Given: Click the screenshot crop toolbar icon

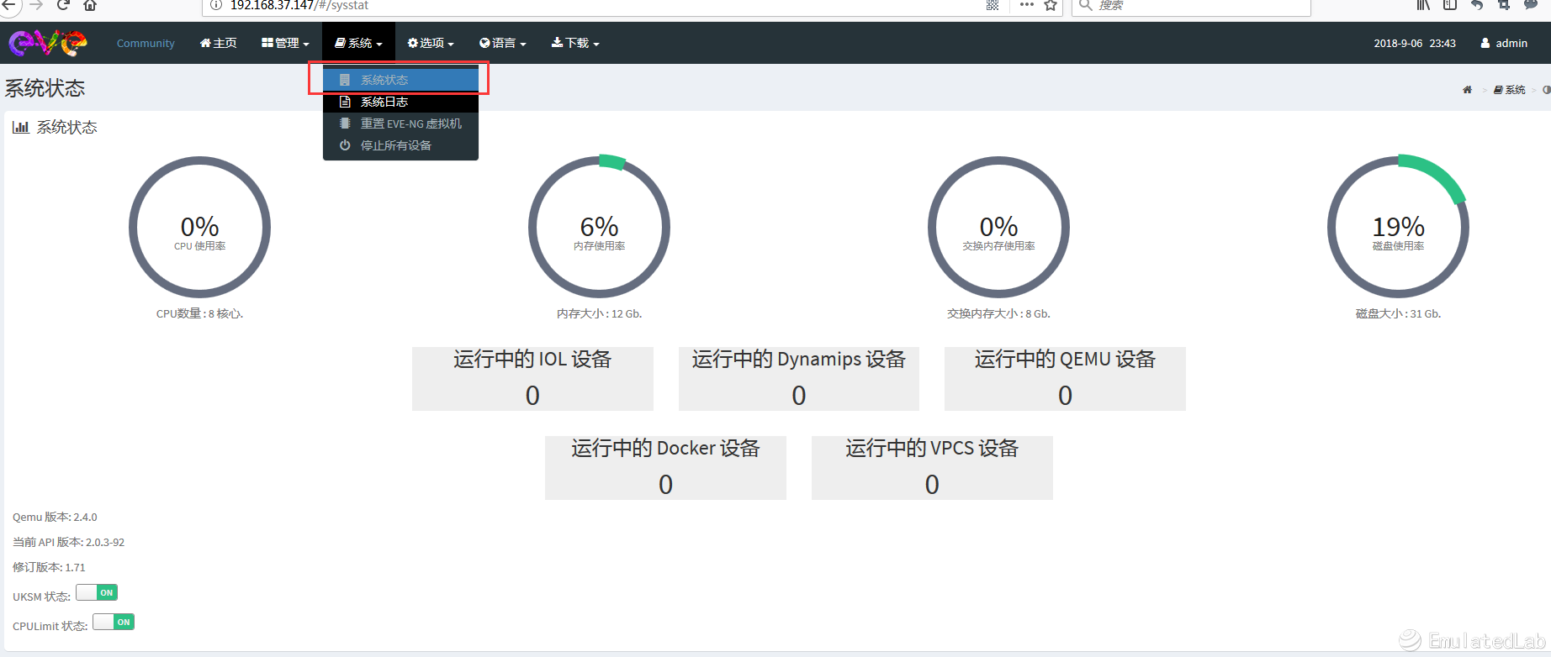Looking at the screenshot, I should point(1504,5).
